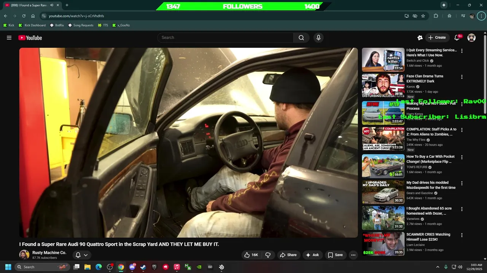The width and height of the screenshot is (487, 273).
Task: Open the YouTube account avatar menu
Action: coord(471,38)
